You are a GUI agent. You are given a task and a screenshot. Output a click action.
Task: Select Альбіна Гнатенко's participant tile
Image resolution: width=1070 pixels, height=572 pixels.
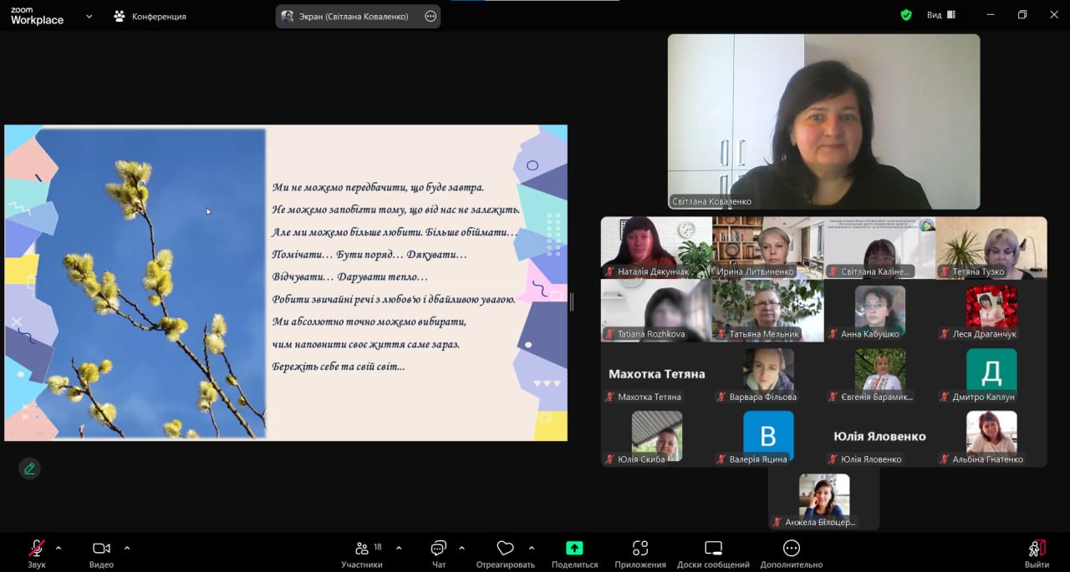991,436
